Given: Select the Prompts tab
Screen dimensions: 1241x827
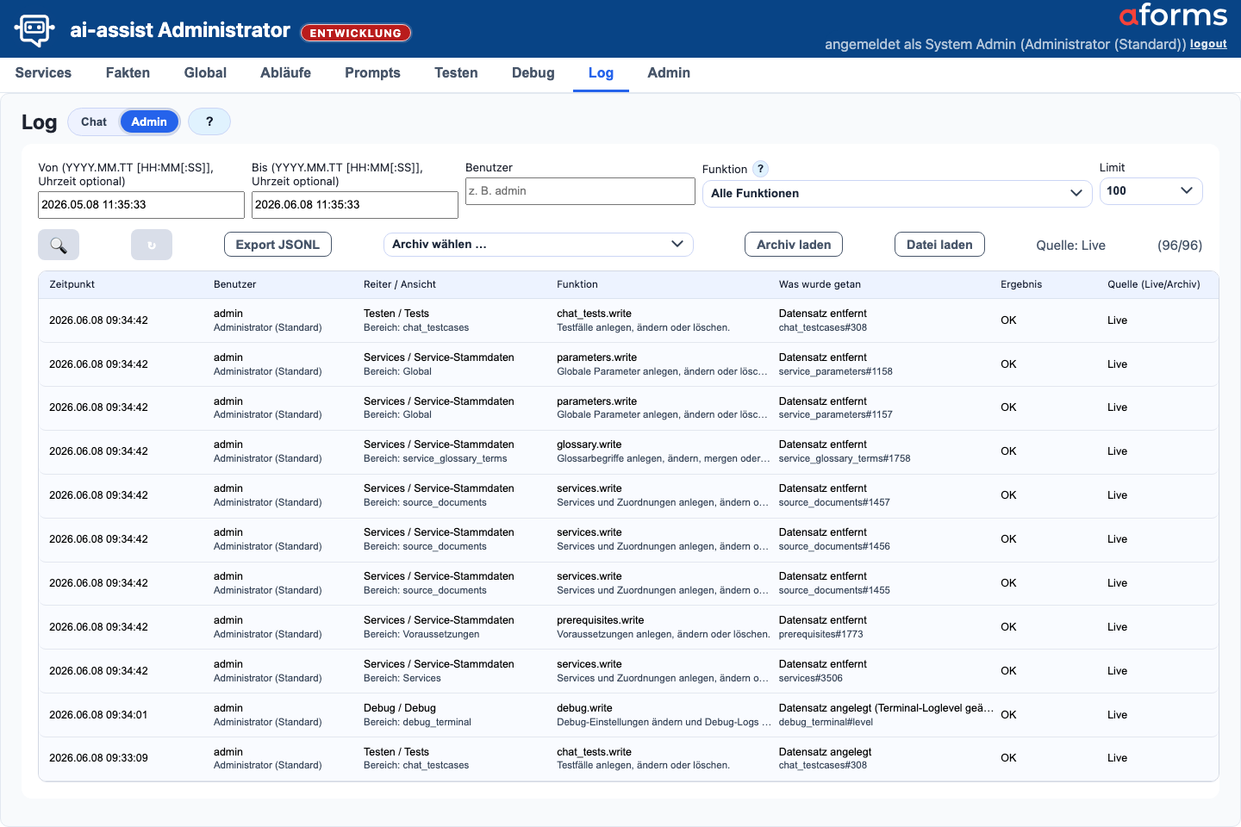Looking at the screenshot, I should (x=372, y=73).
